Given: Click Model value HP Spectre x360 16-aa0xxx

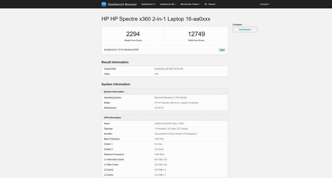Looking at the screenshot, I should point(176,103).
